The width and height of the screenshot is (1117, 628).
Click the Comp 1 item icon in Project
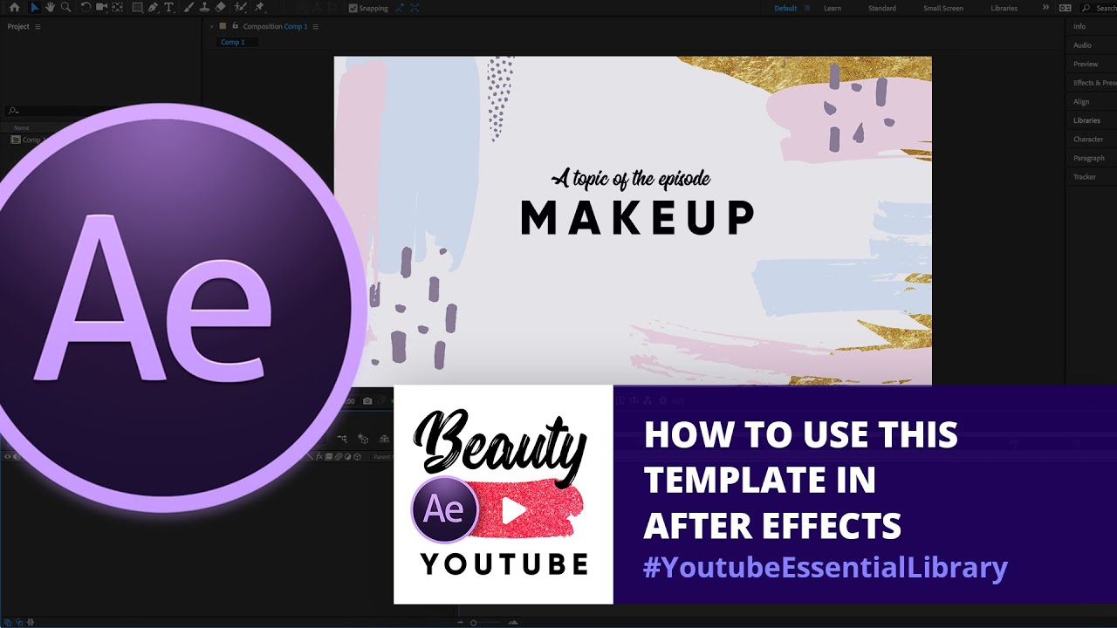[x=16, y=140]
